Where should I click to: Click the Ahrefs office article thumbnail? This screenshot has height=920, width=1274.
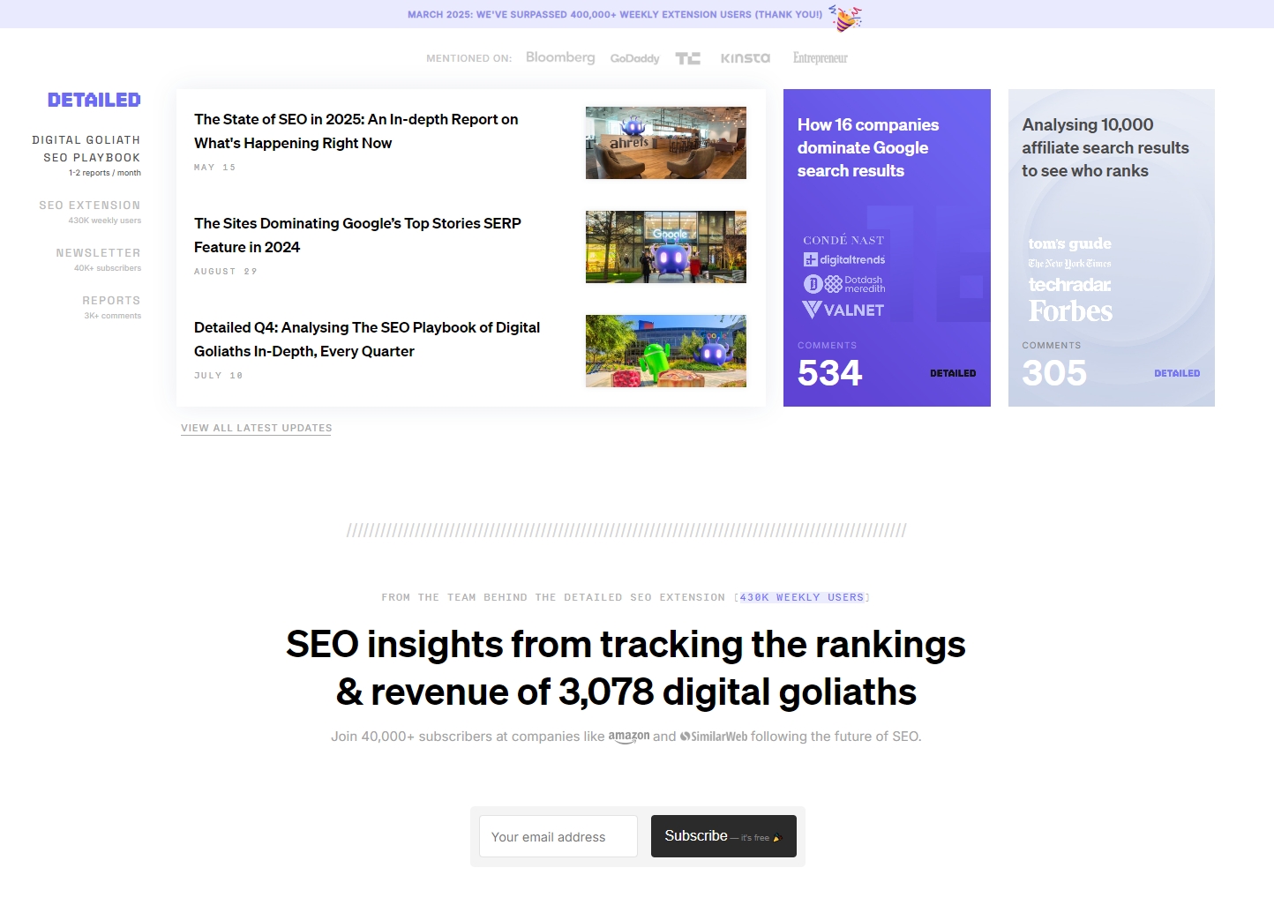(666, 143)
